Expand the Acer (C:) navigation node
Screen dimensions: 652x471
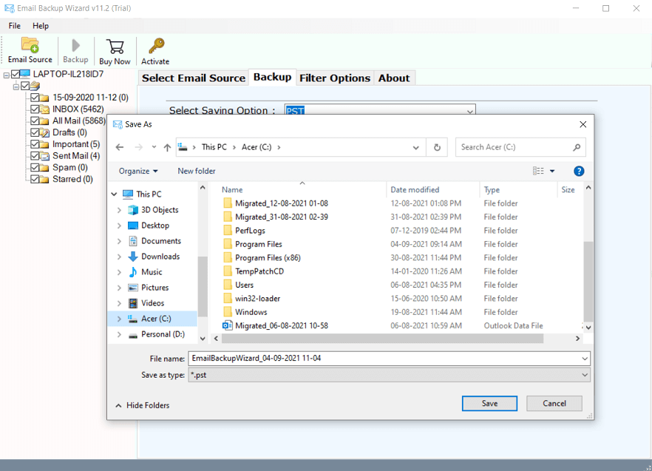tap(119, 319)
